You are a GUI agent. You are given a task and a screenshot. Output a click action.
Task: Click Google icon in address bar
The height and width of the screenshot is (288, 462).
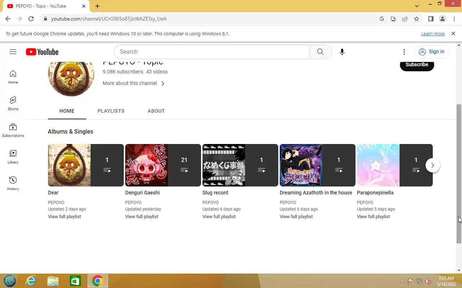(382, 19)
